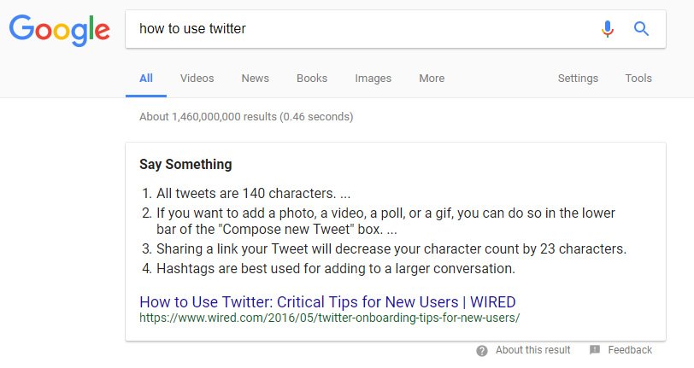
Task: Open the Images tab
Action: pyautogui.click(x=373, y=79)
